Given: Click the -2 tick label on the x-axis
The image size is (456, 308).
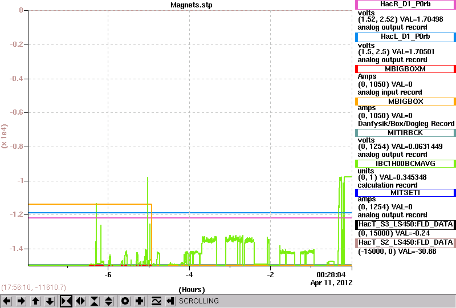Looking at the screenshot, I should [270, 275].
